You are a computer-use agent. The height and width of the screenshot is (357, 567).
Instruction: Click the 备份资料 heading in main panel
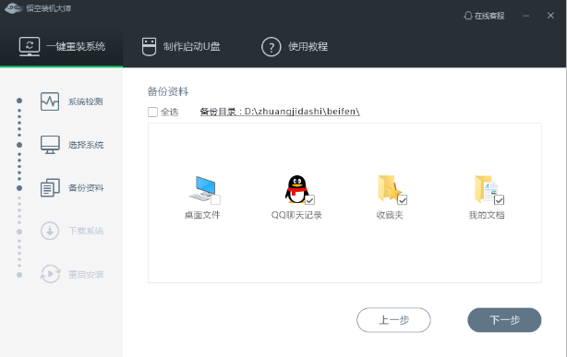(168, 91)
